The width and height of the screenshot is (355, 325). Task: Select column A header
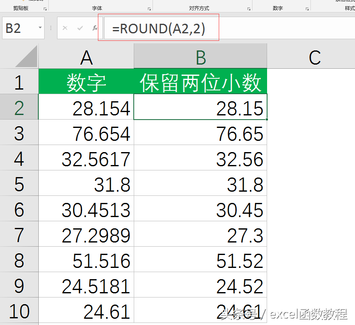[x=86, y=56]
